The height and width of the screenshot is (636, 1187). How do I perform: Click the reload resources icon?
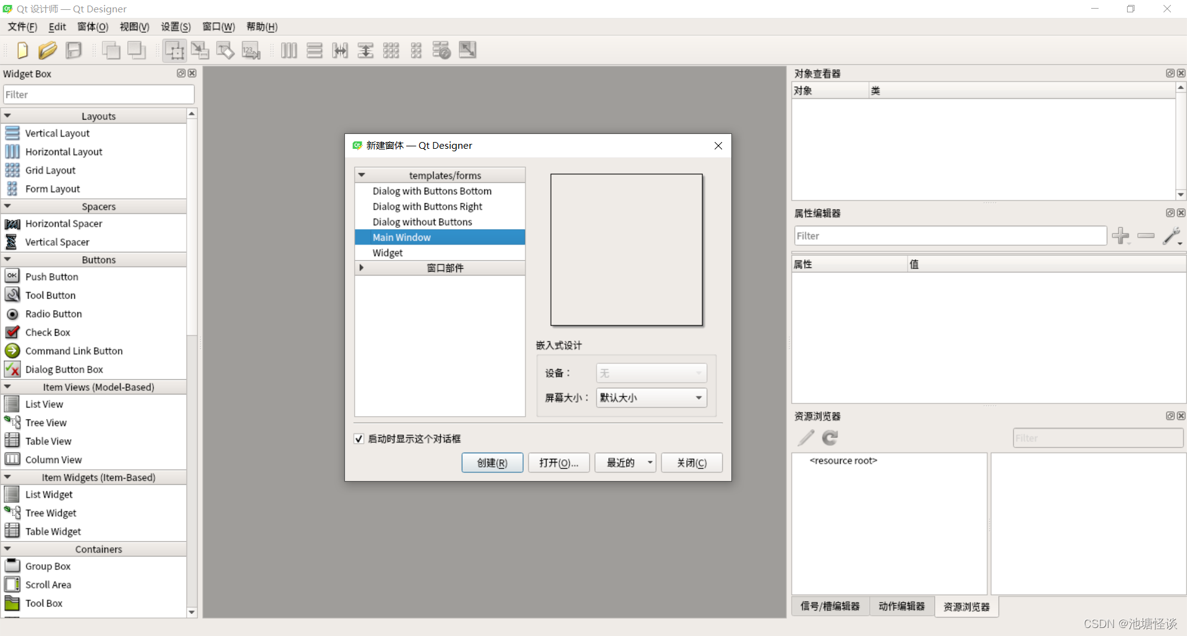point(830,438)
